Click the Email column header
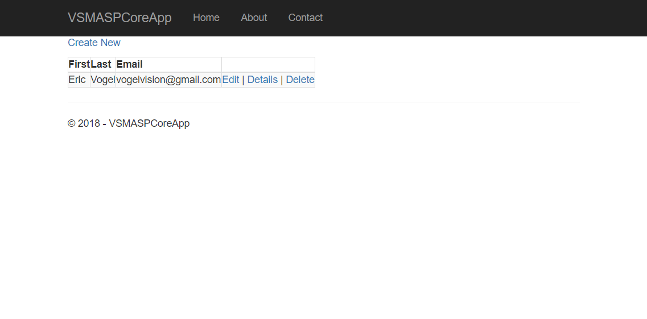This screenshot has height=319, width=647. [130, 64]
